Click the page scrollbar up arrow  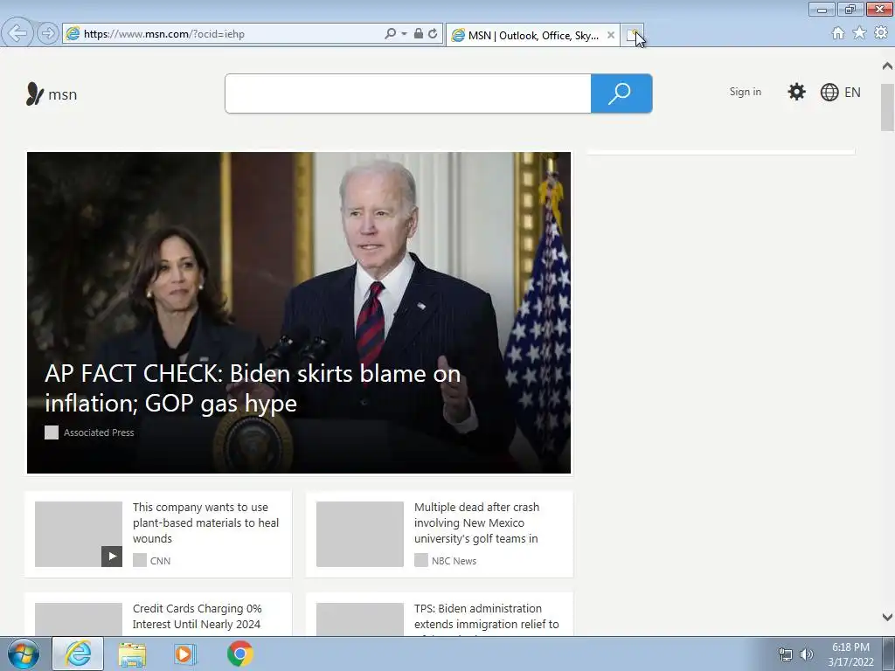[x=887, y=66]
